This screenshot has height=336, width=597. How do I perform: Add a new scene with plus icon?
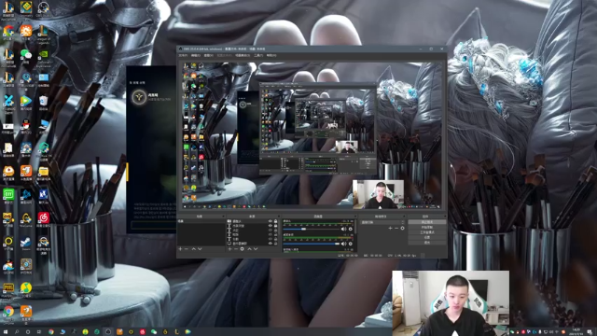click(180, 249)
